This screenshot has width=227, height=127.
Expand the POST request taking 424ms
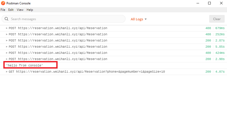(x=7, y=53)
